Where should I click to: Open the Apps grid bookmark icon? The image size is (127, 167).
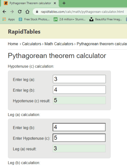click(x=4, y=19)
